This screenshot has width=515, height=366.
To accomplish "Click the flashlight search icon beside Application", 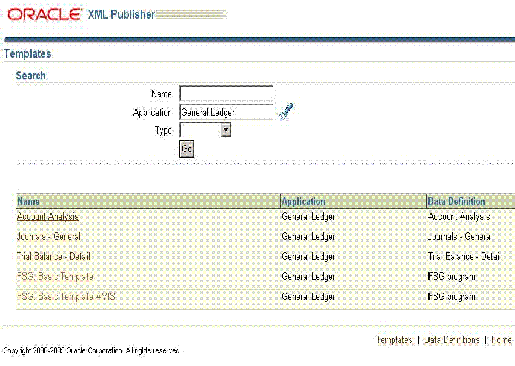I will [x=286, y=112].
